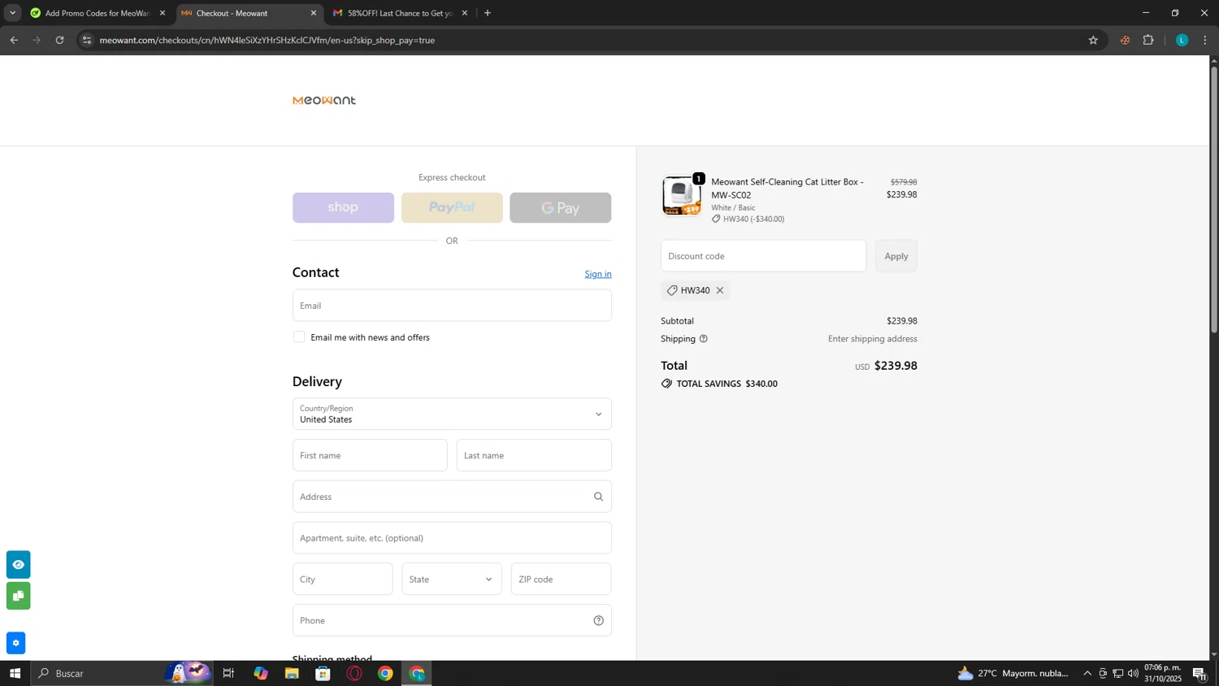Open File Explorer from the taskbar
Screen dimensions: 1219x686
pos(292,673)
